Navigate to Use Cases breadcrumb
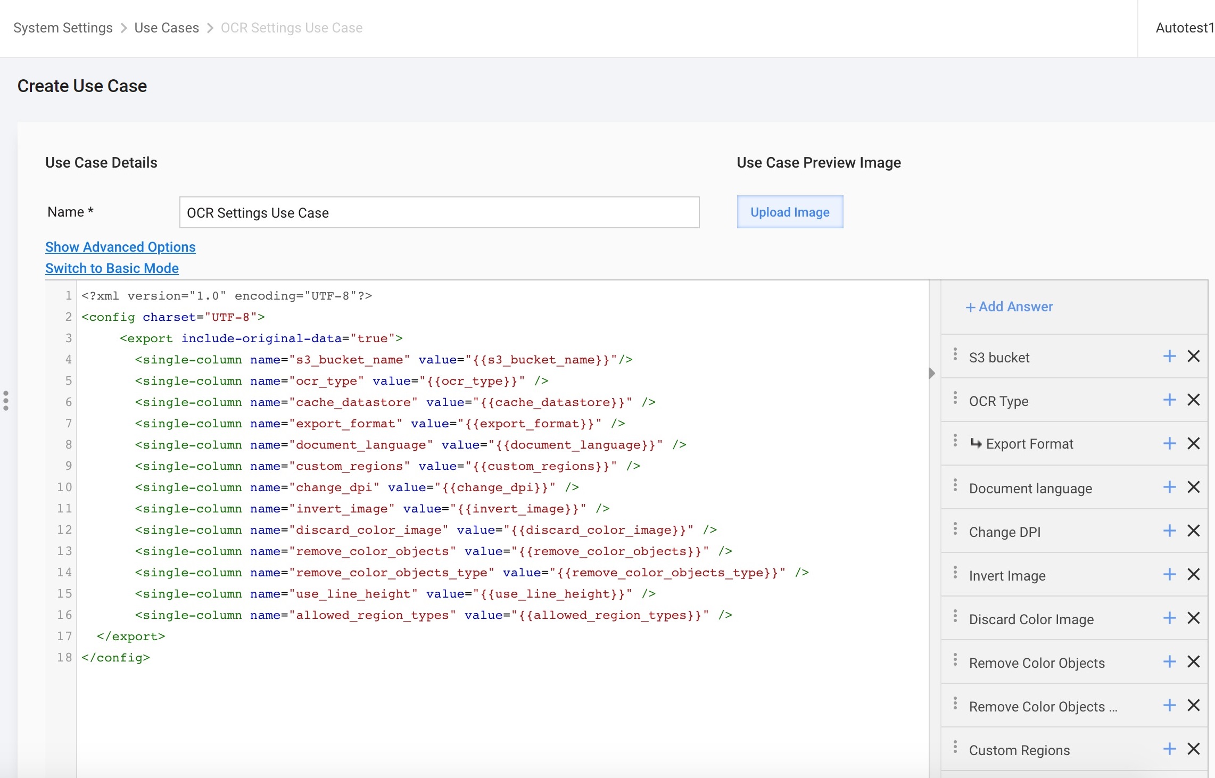Viewport: 1215px width, 778px height. [x=167, y=28]
